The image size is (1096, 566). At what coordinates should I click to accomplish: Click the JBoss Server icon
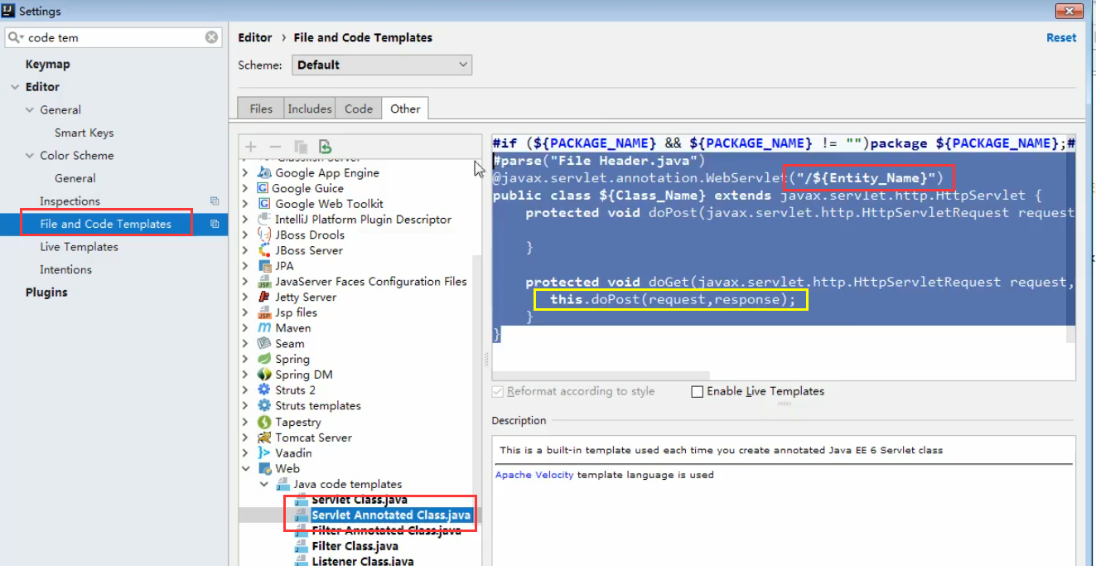(x=264, y=250)
